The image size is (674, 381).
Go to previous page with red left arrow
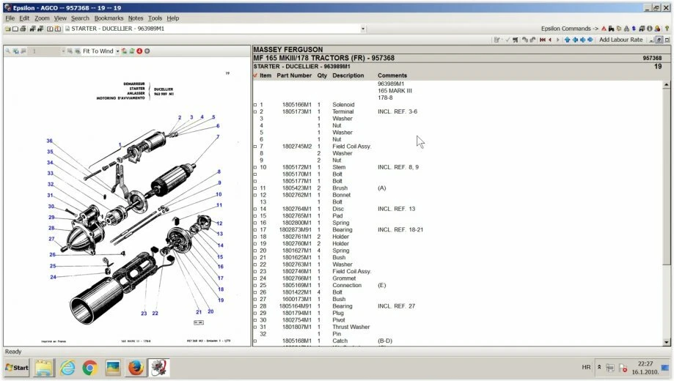tap(550, 40)
